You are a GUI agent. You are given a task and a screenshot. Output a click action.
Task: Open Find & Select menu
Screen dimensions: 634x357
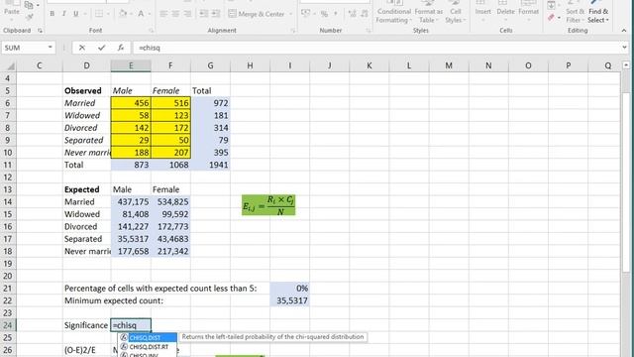[x=598, y=12]
